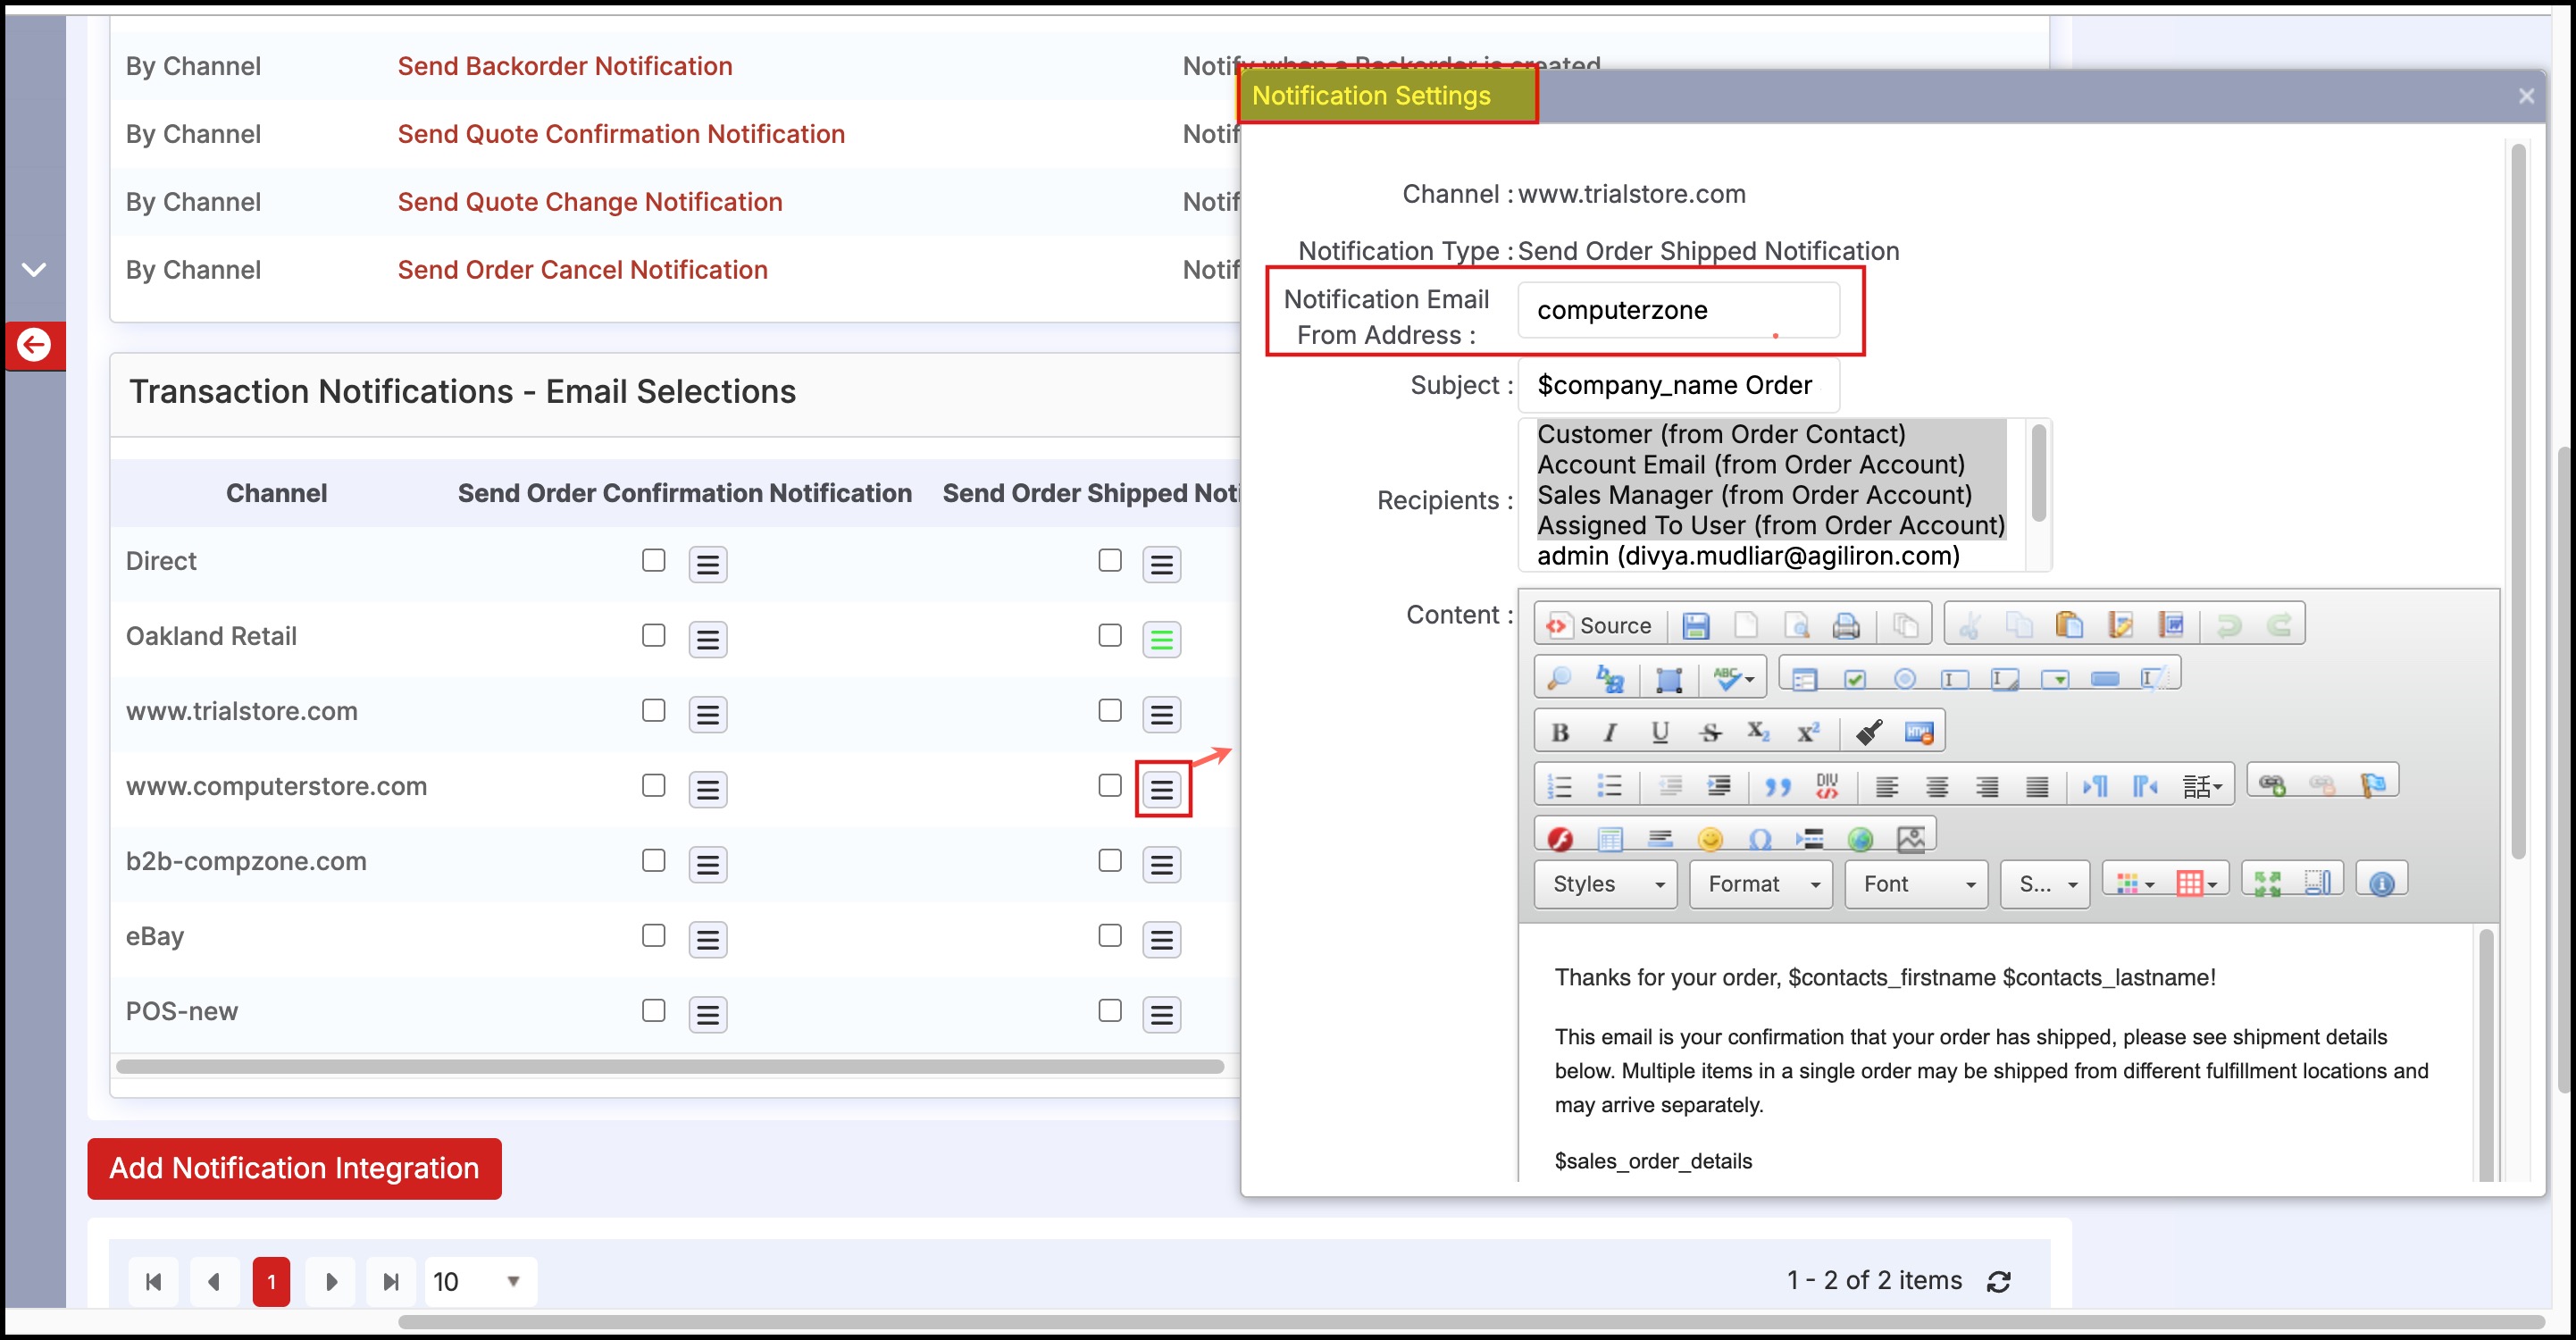Image resolution: width=2576 pixels, height=1340 pixels.
Task: Insert a smiley emoticon
Action: [1710, 838]
